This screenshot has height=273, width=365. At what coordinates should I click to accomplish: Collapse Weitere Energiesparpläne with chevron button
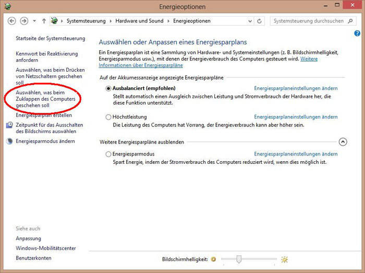pyautogui.click(x=343, y=142)
